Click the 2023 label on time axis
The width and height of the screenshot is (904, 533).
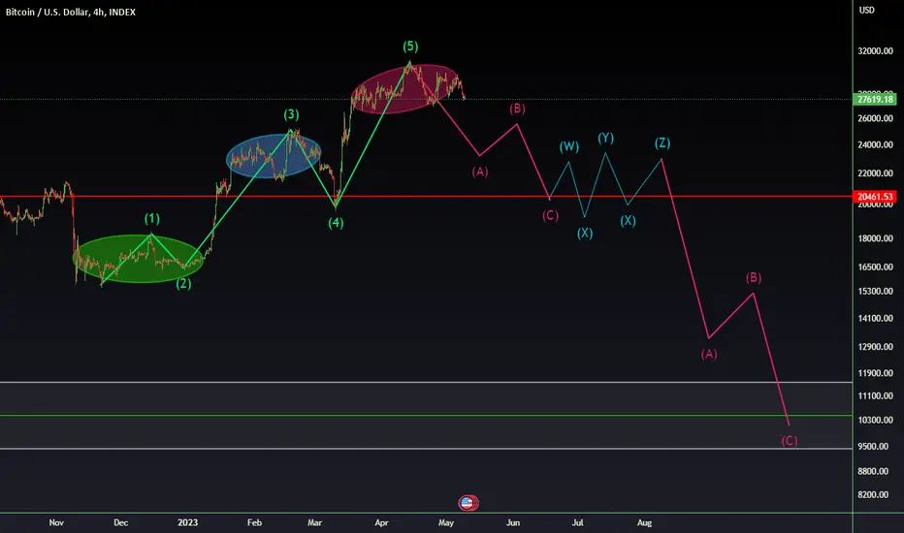click(x=187, y=523)
